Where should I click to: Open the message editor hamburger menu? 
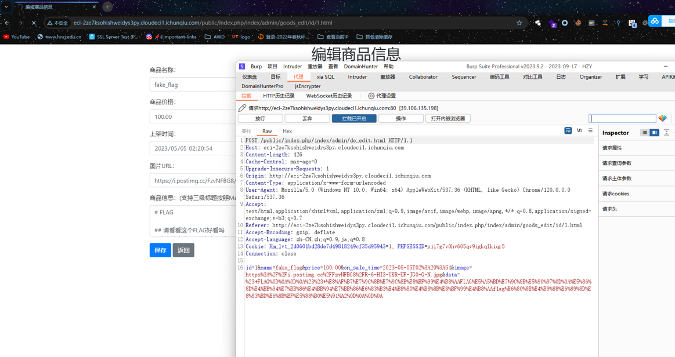point(591,130)
